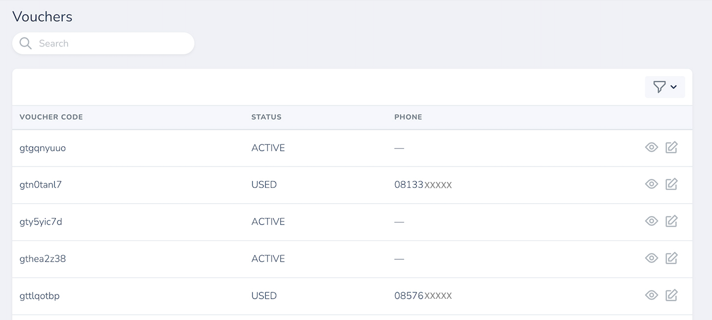Edit voucher gthea2z38 entry
712x320 pixels.
point(671,258)
